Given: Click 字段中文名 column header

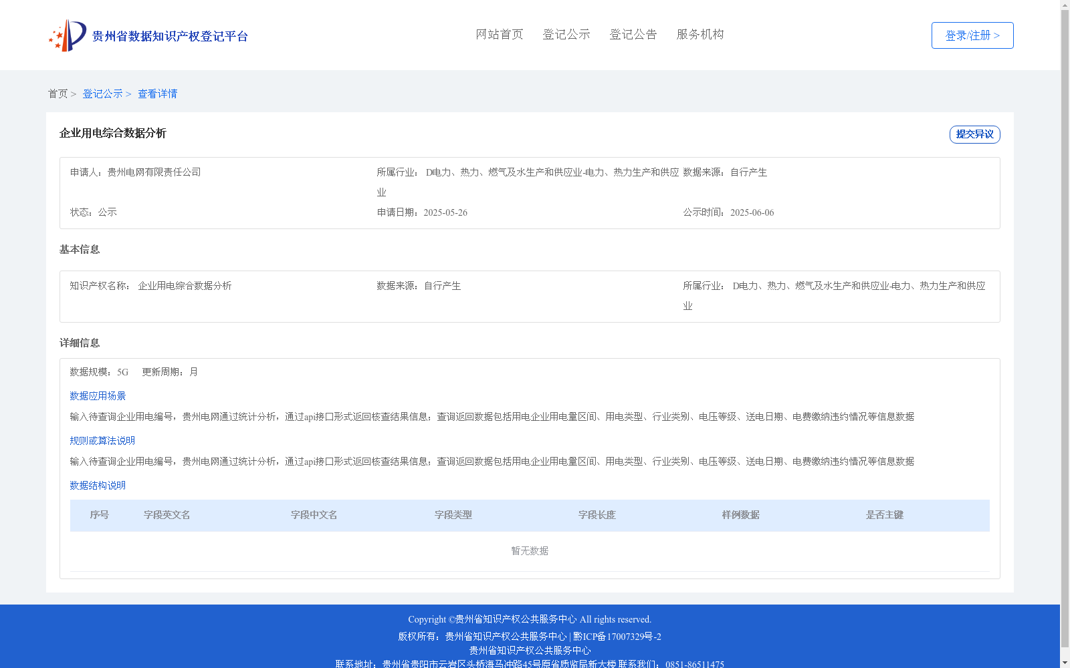Looking at the screenshot, I should pyautogui.click(x=314, y=515).
